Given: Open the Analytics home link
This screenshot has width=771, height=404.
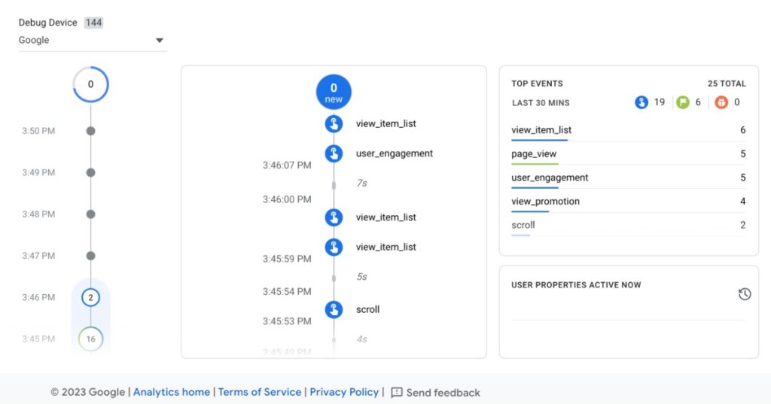Looking at the screenshot, I should 172,392.
